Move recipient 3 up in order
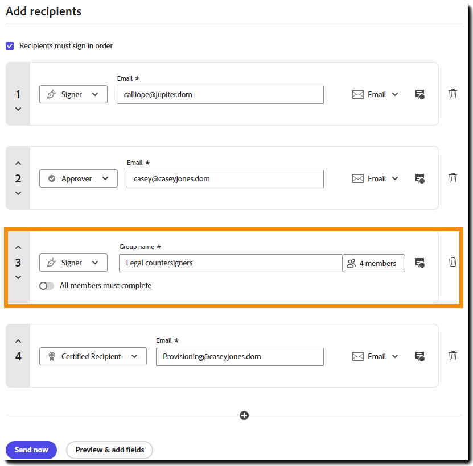The width and height of the screenshot is (473, 466). click(18, 247)
